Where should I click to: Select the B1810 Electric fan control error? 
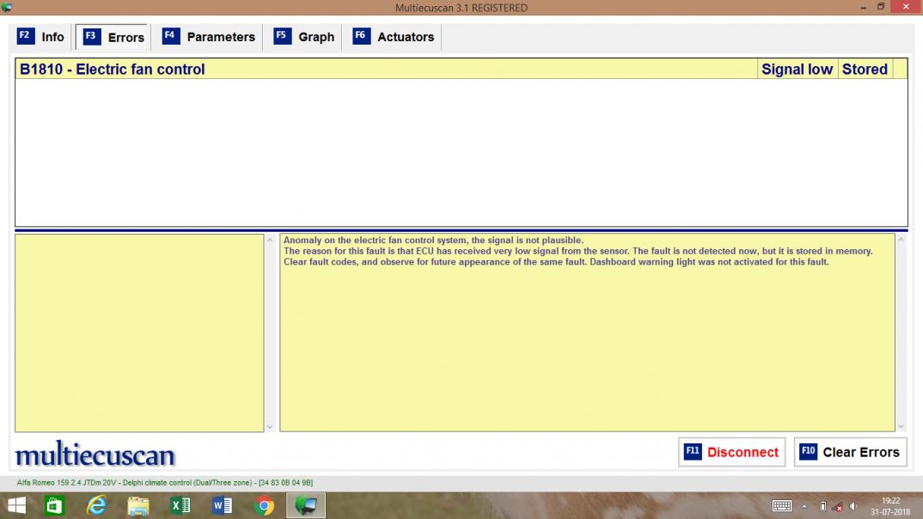(461, 69)
